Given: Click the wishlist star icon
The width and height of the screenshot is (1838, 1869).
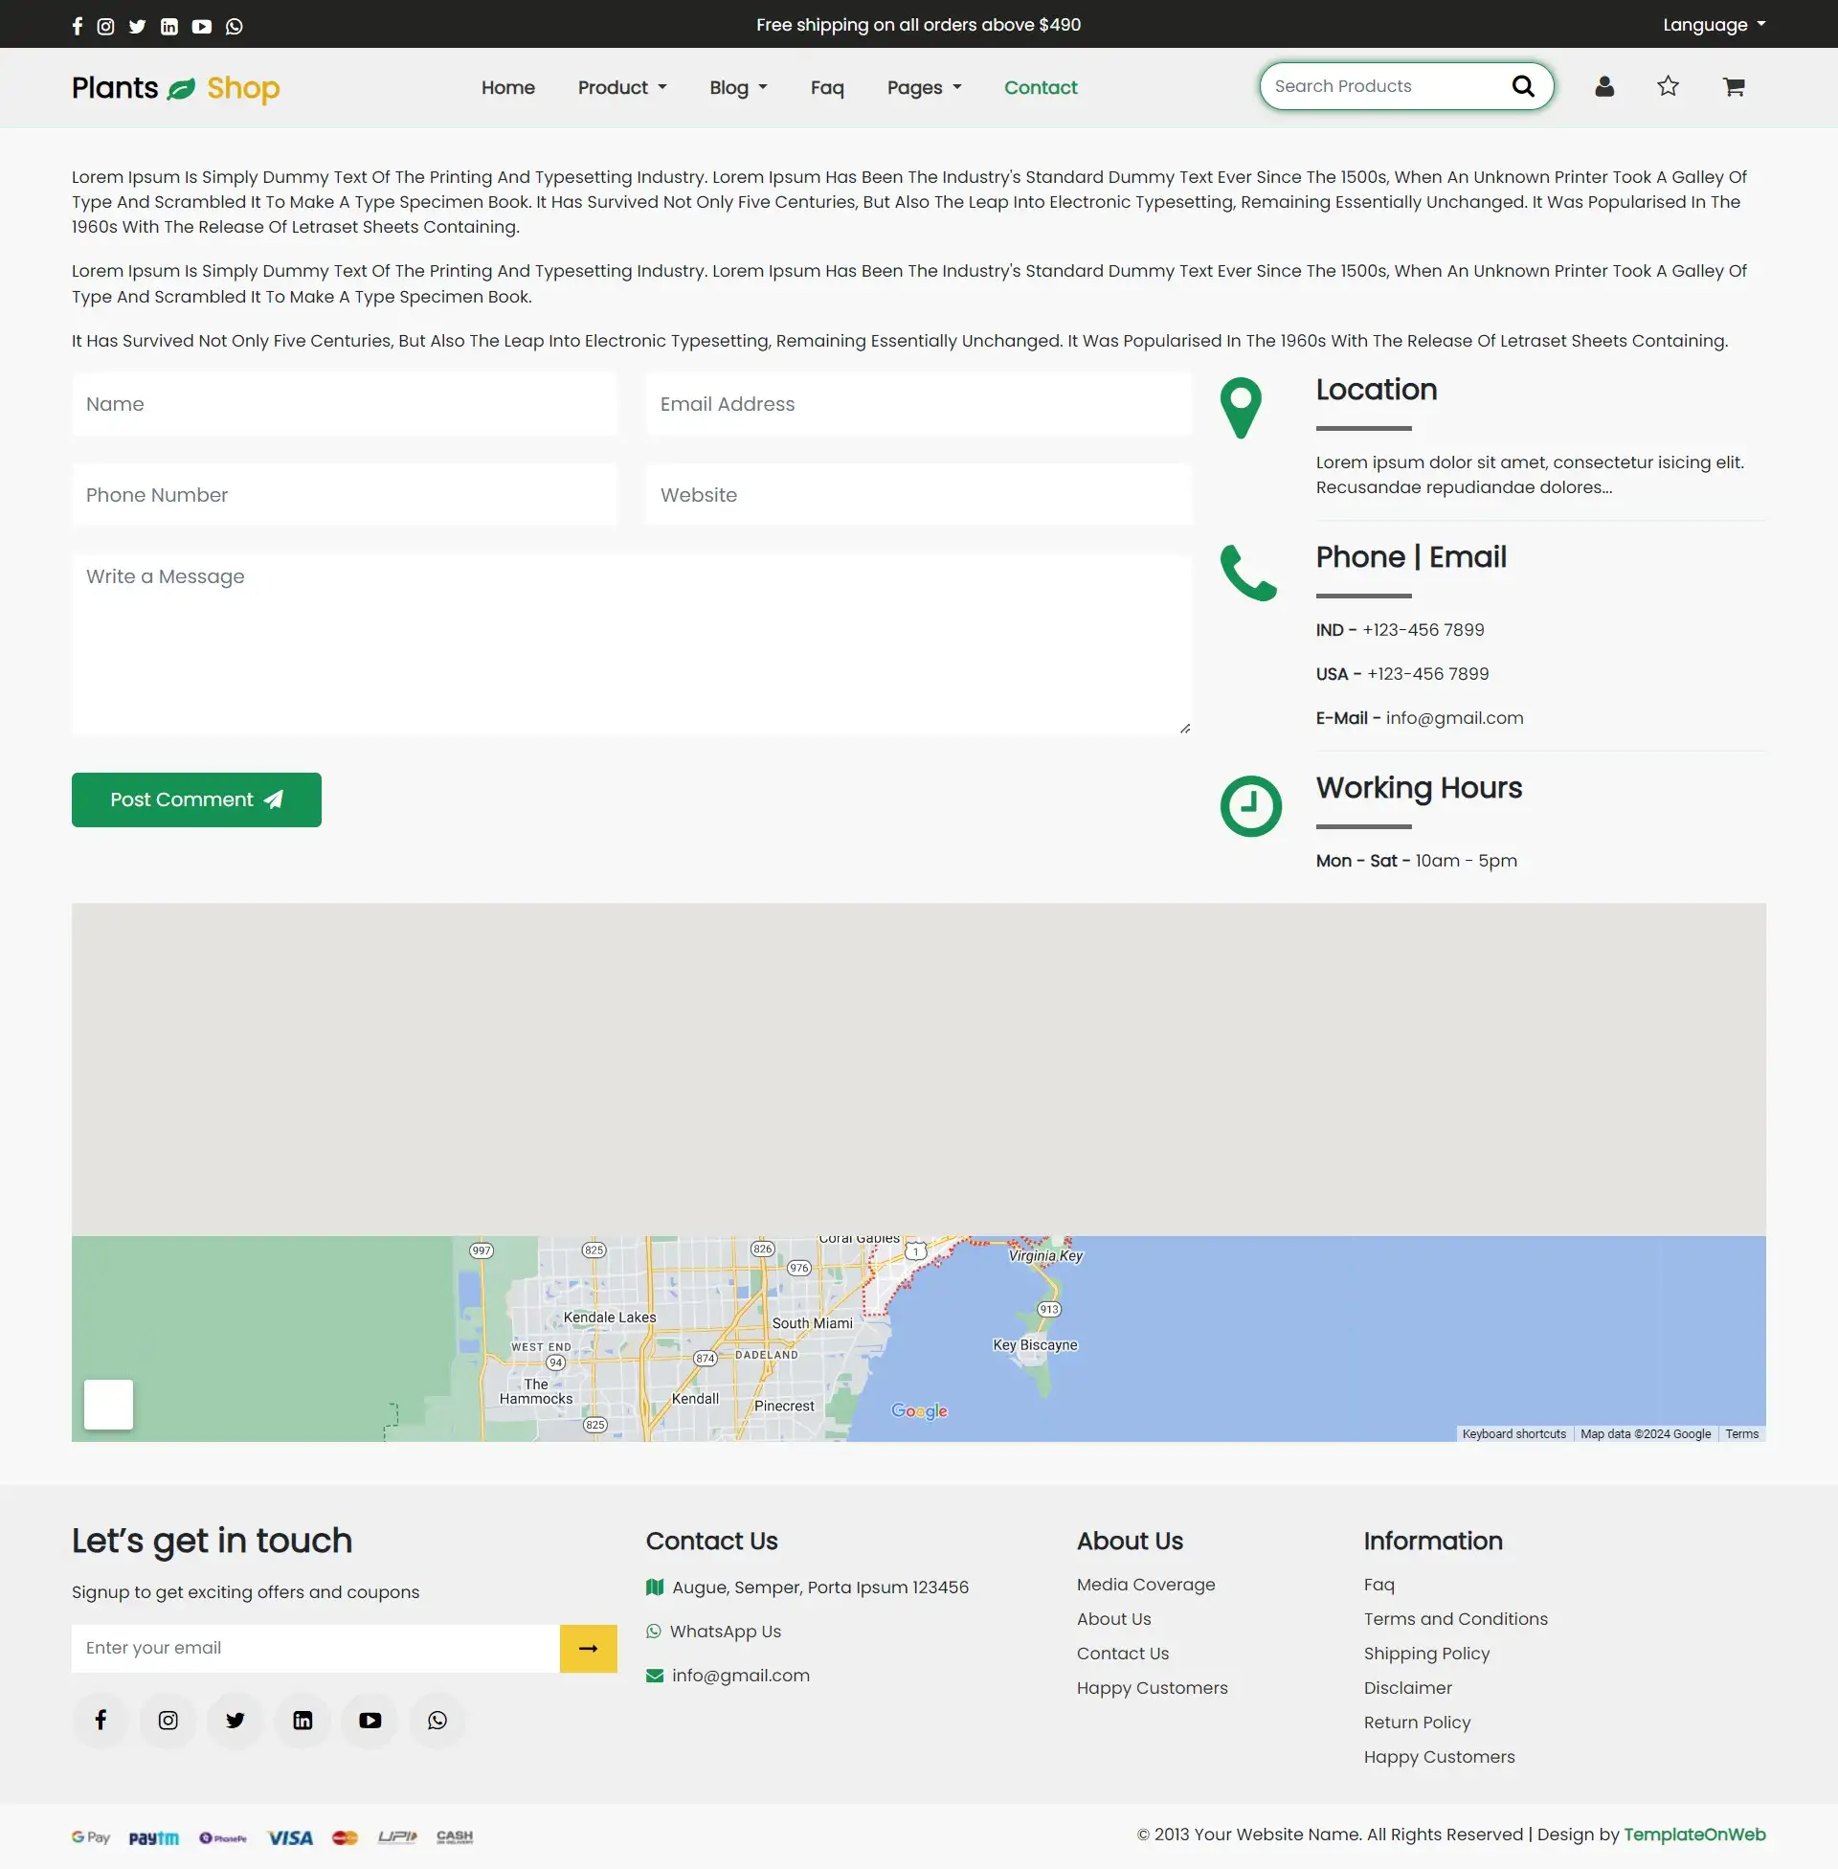Looking at the screenshot, I should [1668, 86].
